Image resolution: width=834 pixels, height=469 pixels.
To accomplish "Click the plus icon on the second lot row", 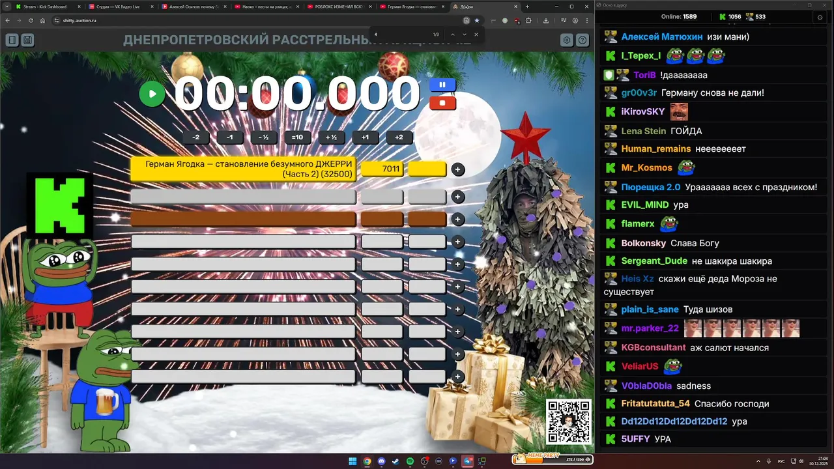I will [458, 197].
